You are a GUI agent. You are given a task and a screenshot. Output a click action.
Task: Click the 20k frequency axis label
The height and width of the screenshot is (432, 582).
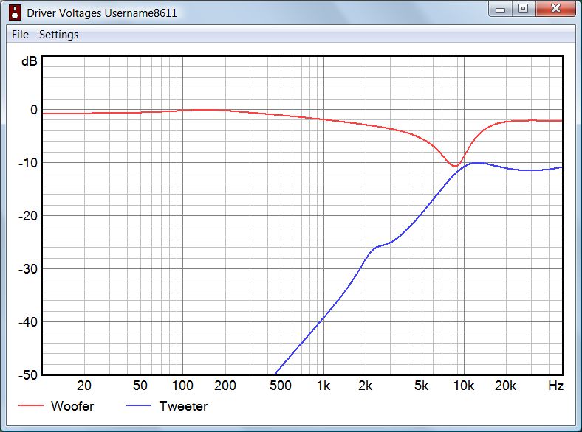click(x=505, y=386)
